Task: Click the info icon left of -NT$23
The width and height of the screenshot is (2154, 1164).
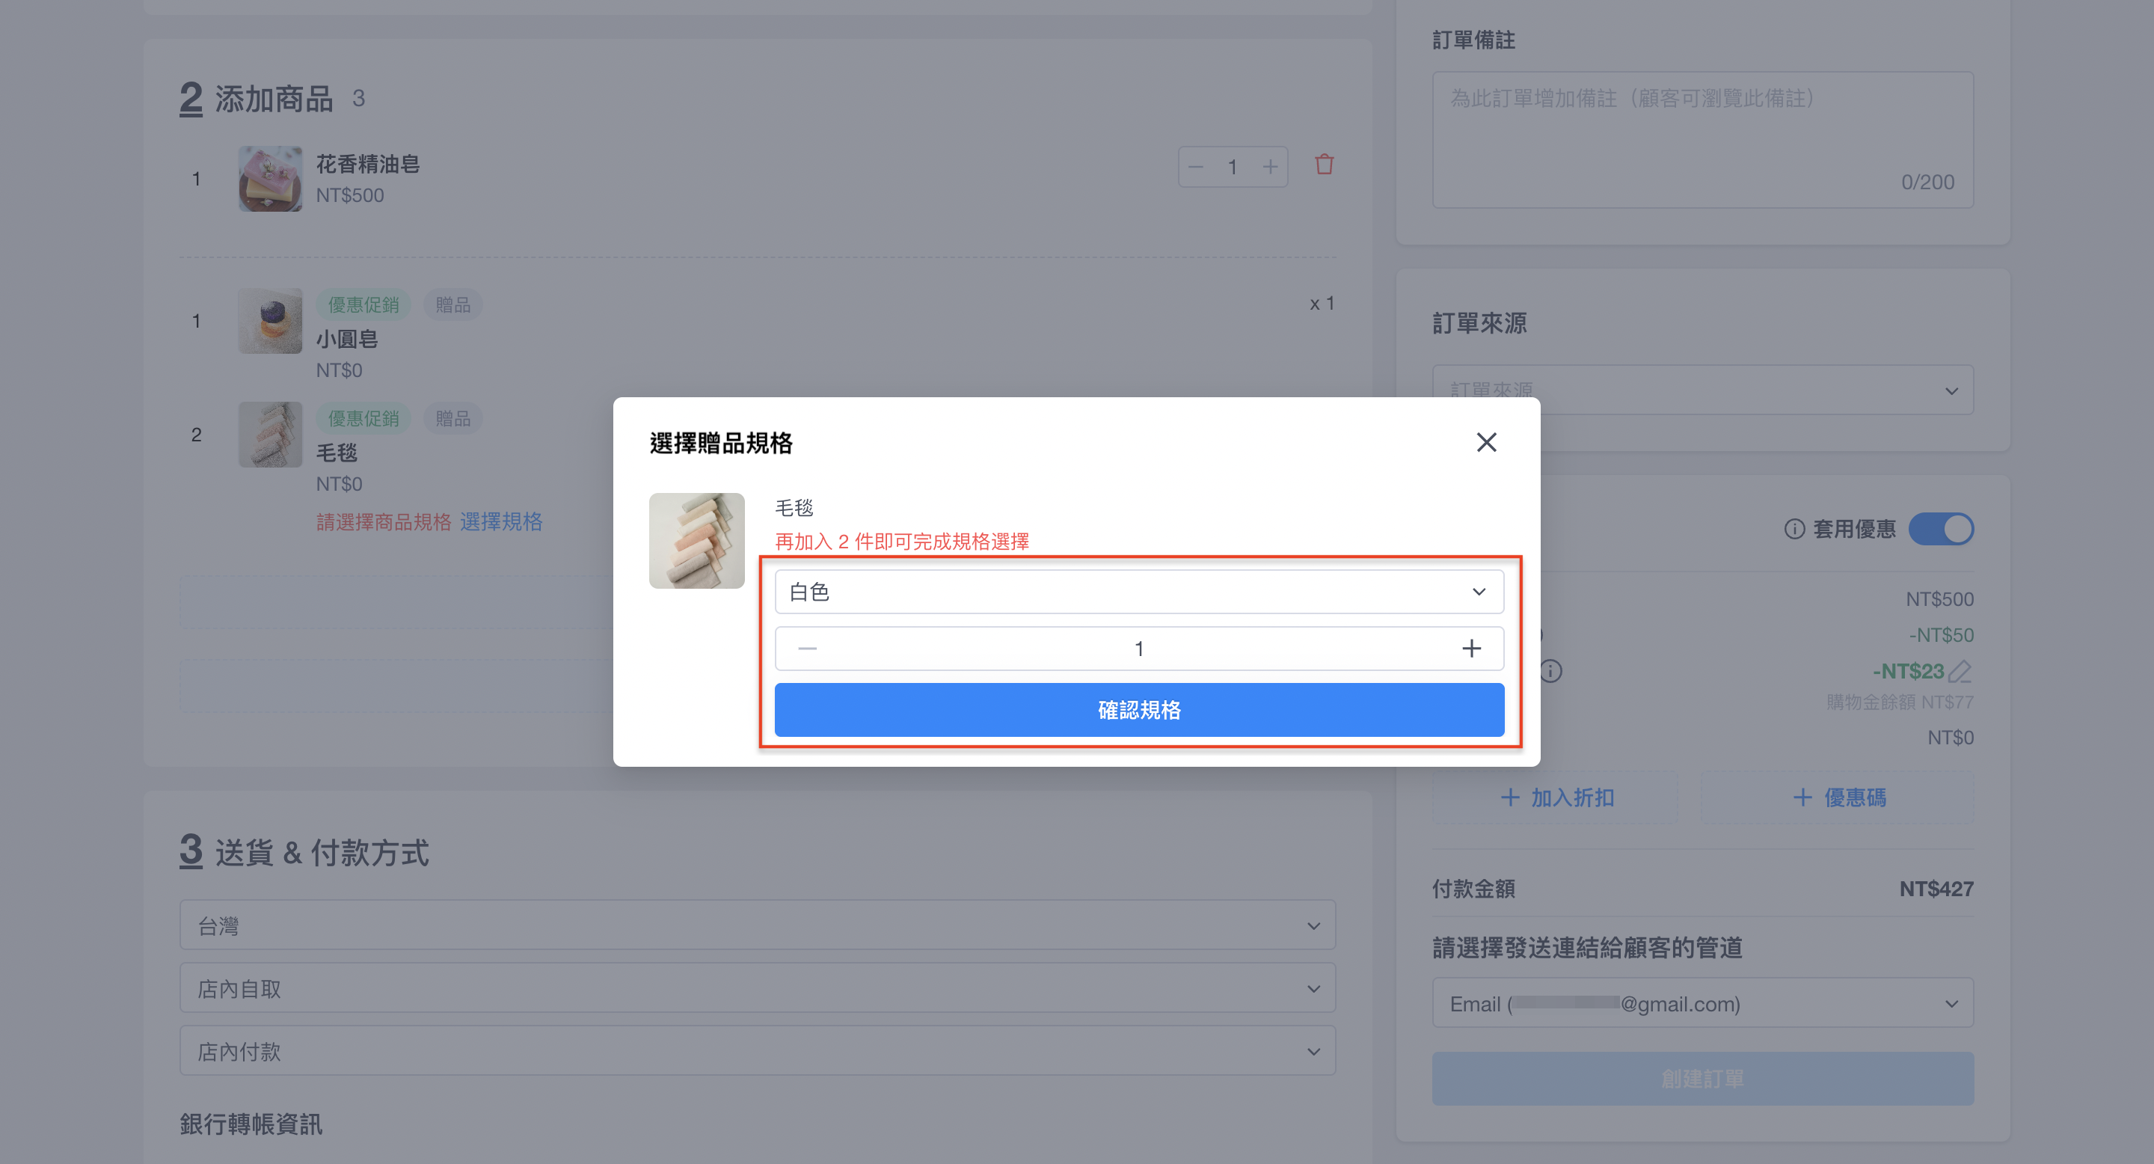Action: (1550, 670)
